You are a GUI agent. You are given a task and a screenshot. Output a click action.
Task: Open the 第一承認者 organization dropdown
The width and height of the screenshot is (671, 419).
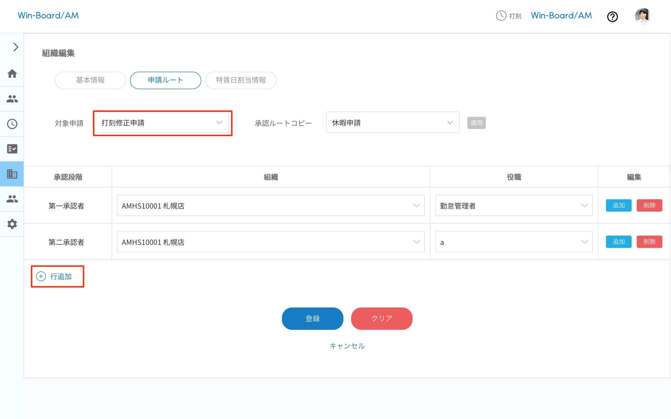click(x=270, y=205)
